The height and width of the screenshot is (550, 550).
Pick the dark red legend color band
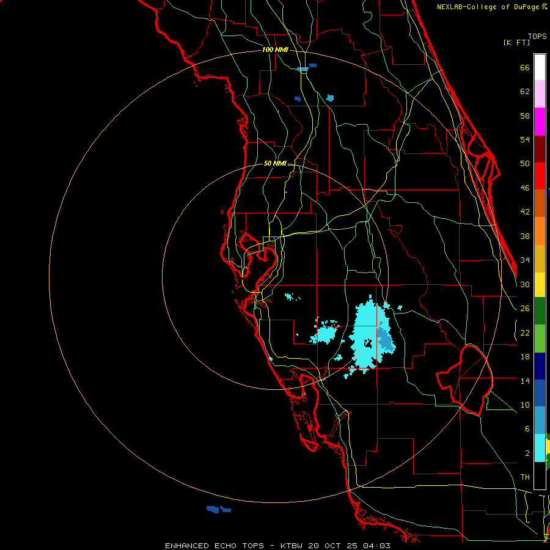(540, 149)
